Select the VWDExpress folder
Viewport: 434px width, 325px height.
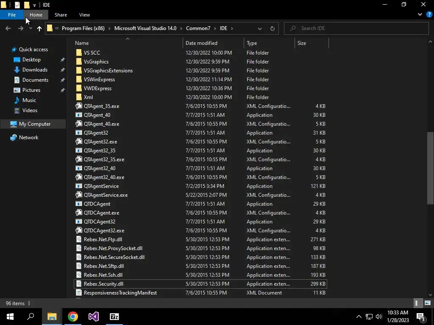98,88
